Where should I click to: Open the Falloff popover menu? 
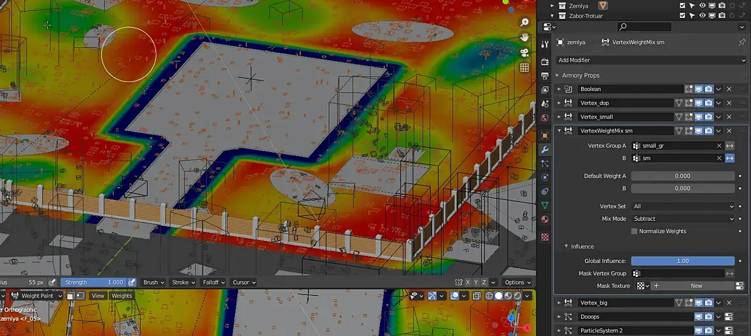214,283
